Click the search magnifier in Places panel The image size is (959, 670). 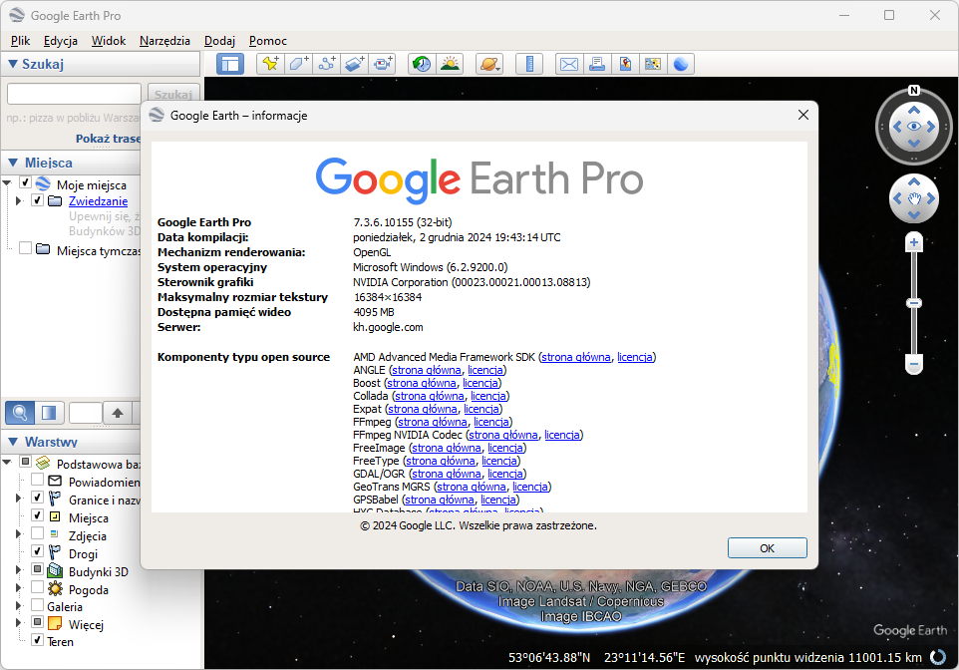[x=20, y=413]
